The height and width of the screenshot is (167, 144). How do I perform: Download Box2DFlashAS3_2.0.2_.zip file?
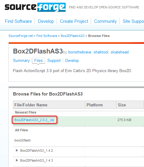point(34,120)
